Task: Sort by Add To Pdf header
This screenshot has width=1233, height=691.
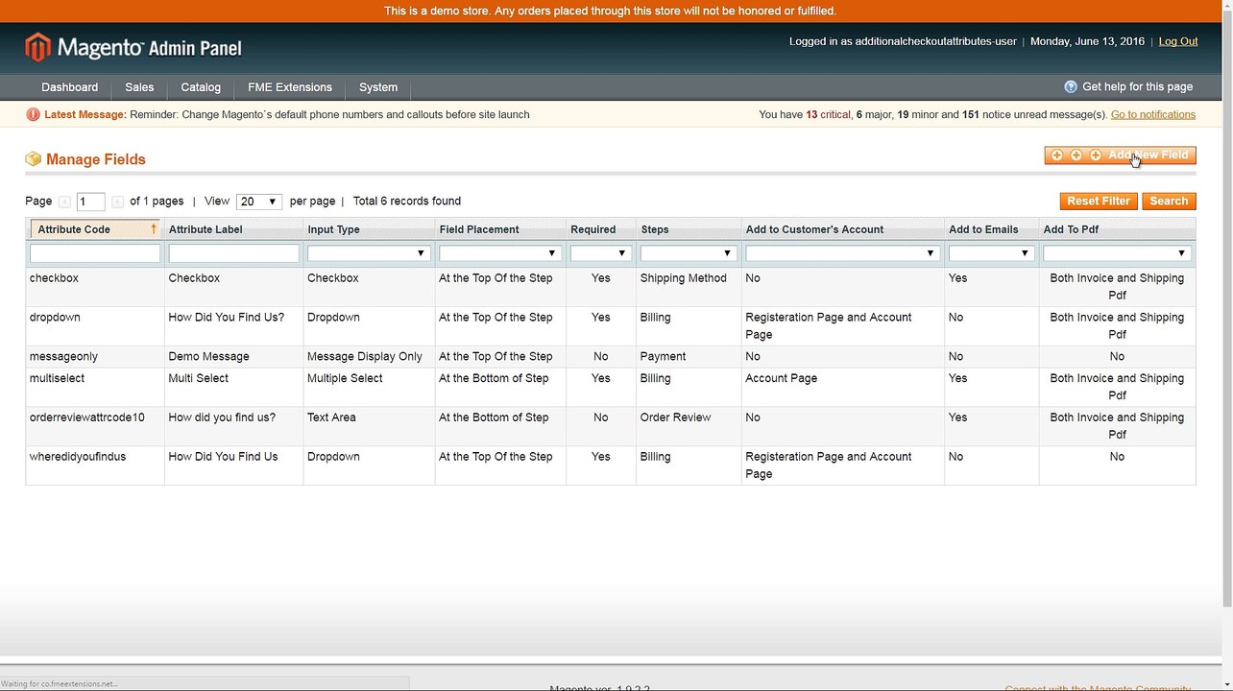Action: 1071,229
